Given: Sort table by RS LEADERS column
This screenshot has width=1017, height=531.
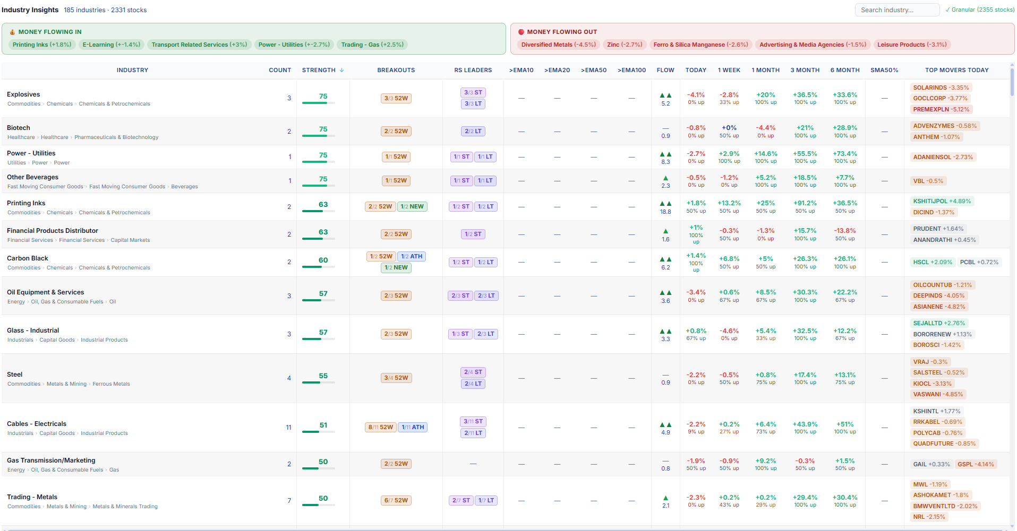Looking at the screenshot, I should [473, 70].
